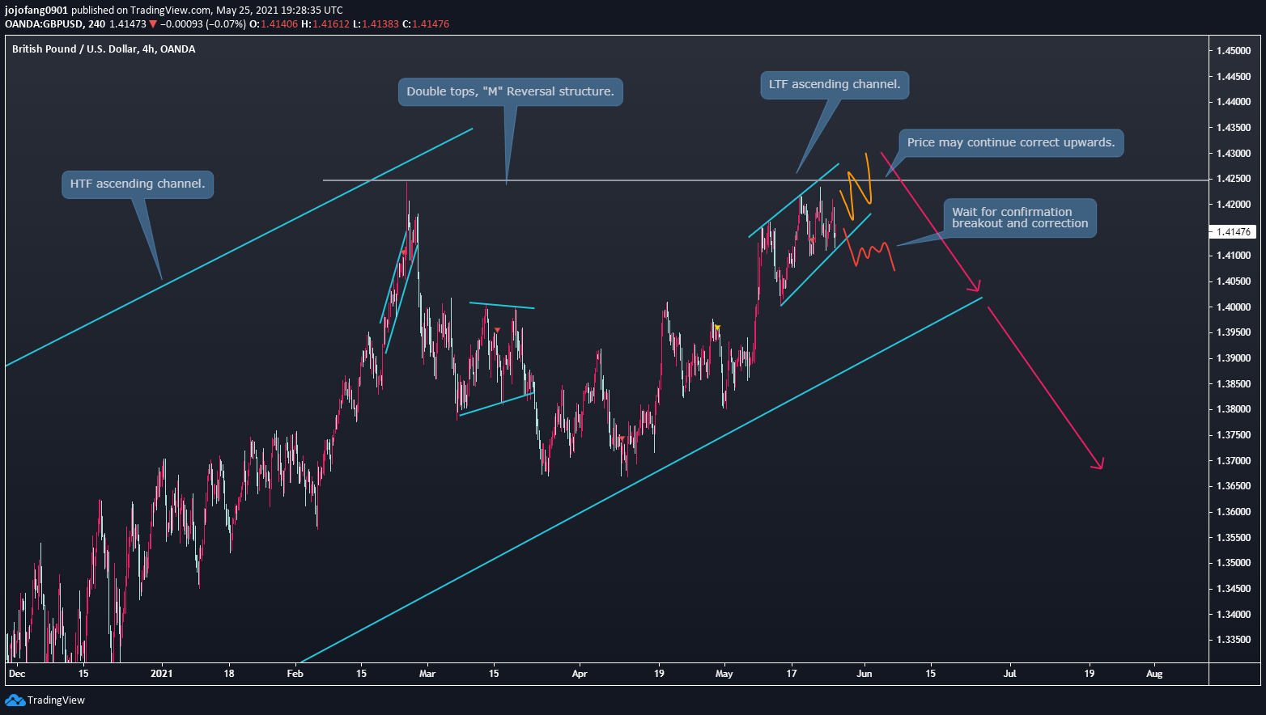Click the 1.44000 price axis label
The width and height of the screenshot is (1266, 715).
(1233, 102)
